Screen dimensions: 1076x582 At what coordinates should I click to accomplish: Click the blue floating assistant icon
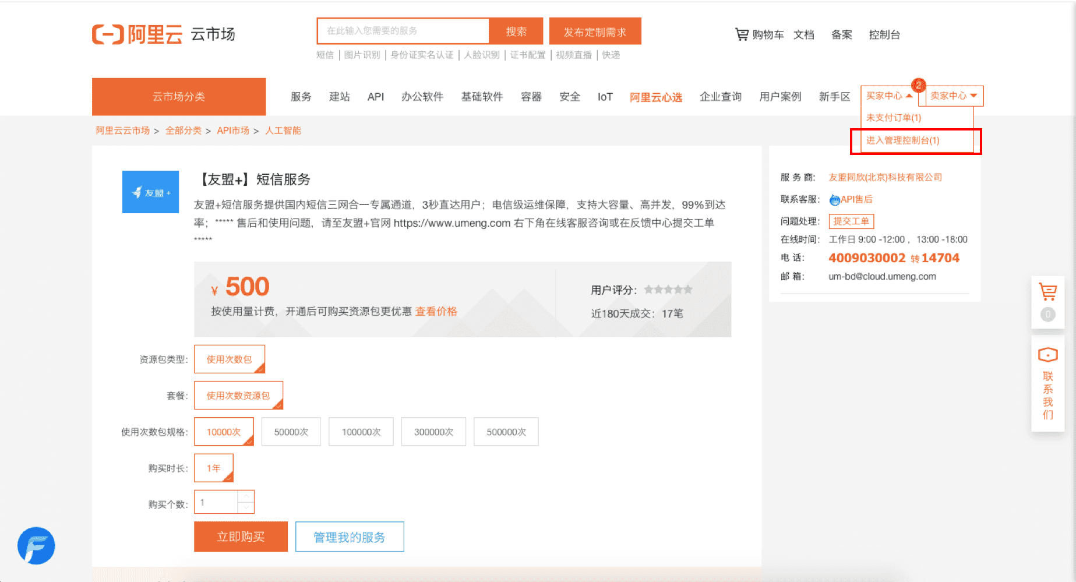(x=36, y=546)
